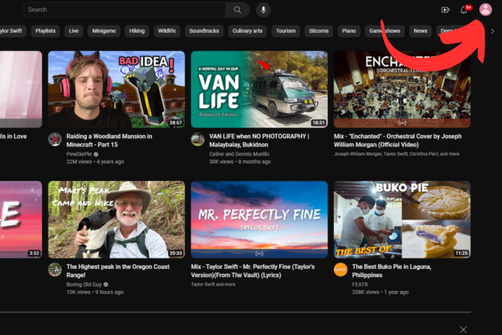The width and height of the screenshot is (502, 335).
Task: Select the Playlists chip
Action: pos(45,31)
